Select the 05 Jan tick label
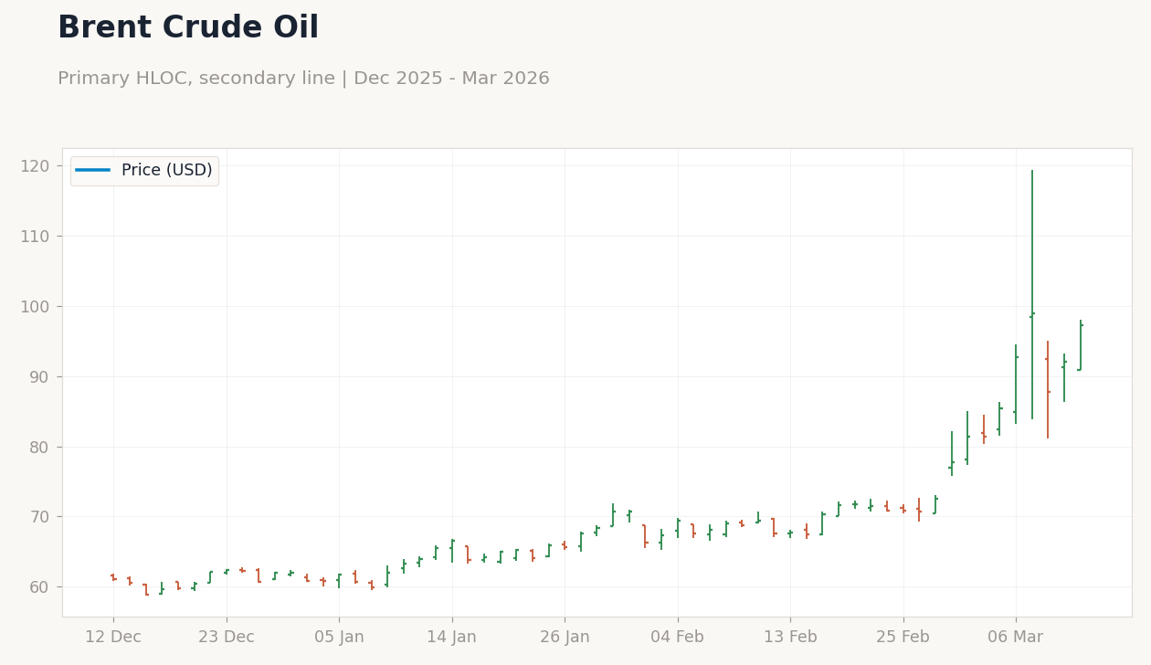 click(340, 636)
